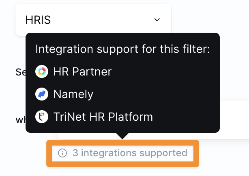
Task: Click the partially hidden "Se" label
Action: pos(20,72)
